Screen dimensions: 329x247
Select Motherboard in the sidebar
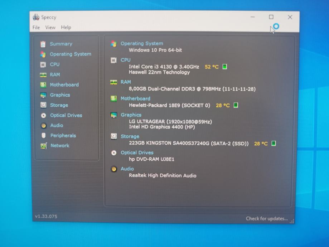(64, 85)
